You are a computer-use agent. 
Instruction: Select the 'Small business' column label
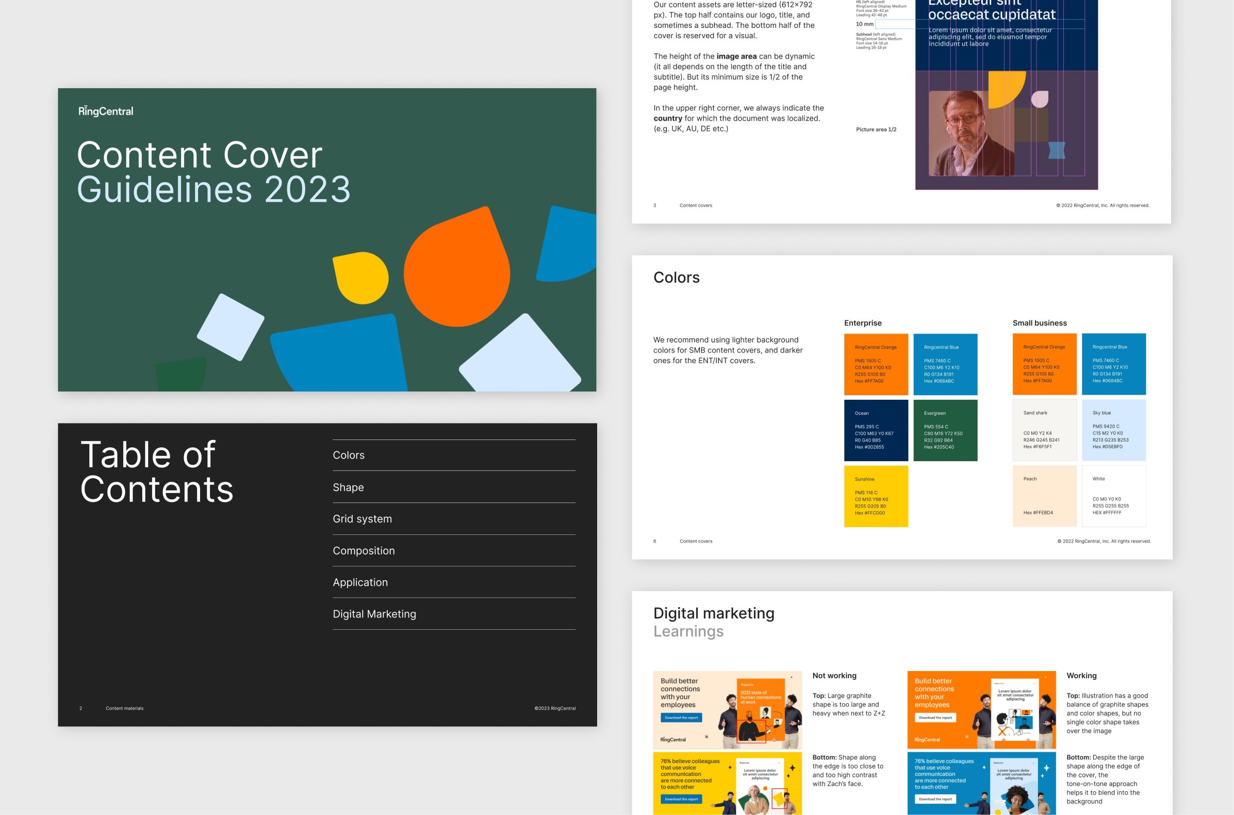tap(1039, 323)
